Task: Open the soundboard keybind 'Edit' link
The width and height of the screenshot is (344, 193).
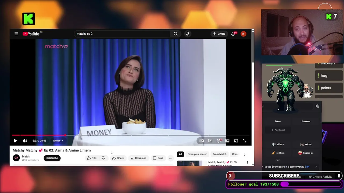Action: pyautogui.click(x=307, y=167)
